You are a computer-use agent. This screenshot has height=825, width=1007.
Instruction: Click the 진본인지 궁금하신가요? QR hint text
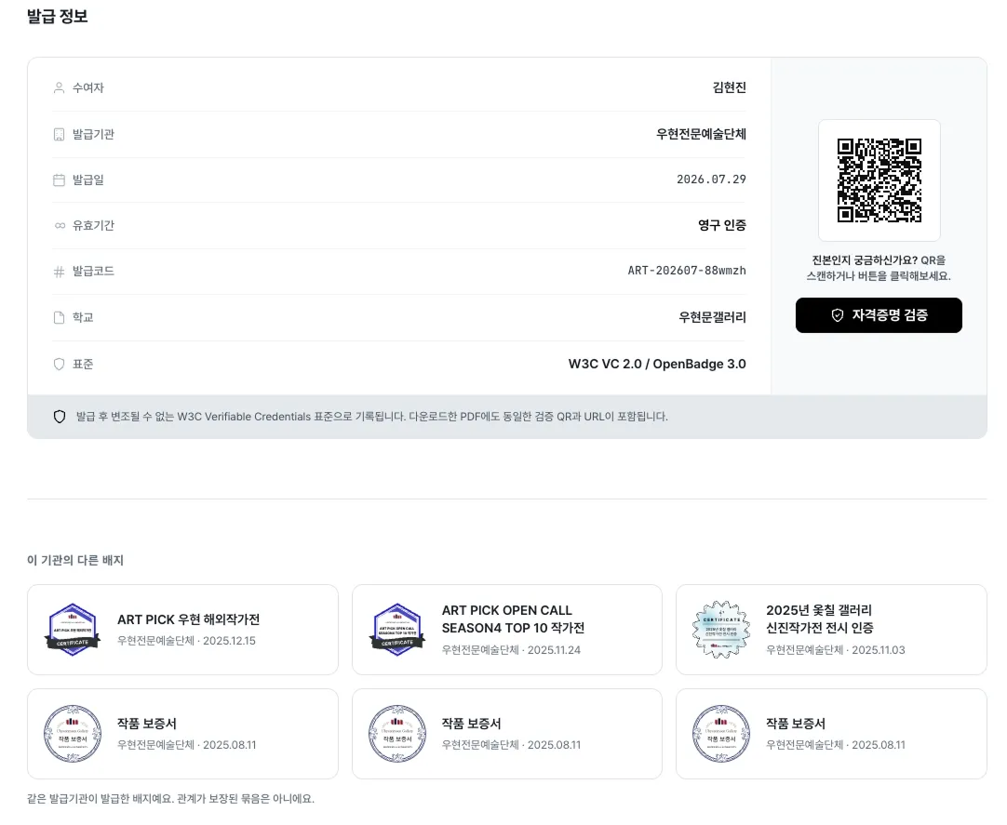(879, 269)
